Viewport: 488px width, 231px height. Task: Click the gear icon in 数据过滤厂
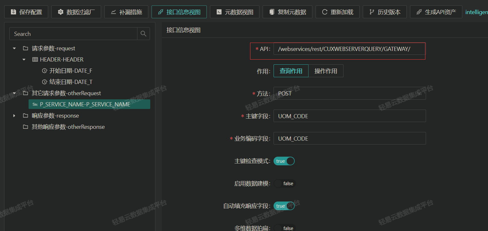click(x=60, y=12)
